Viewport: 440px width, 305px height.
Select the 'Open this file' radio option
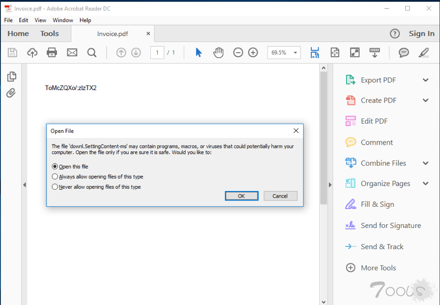tap(55, 167)
